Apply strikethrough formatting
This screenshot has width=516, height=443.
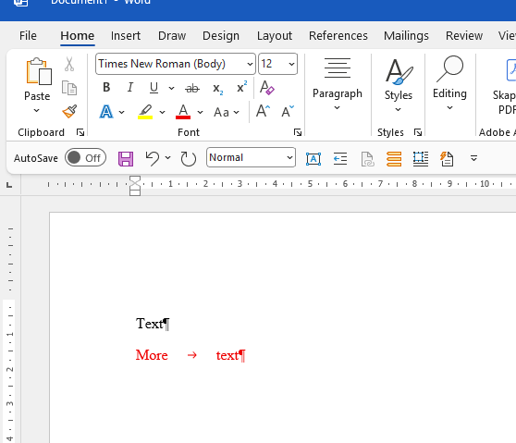pyautogui.click(x=192, y=88)
